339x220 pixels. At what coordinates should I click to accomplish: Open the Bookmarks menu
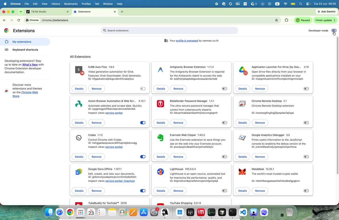point(71,4)
